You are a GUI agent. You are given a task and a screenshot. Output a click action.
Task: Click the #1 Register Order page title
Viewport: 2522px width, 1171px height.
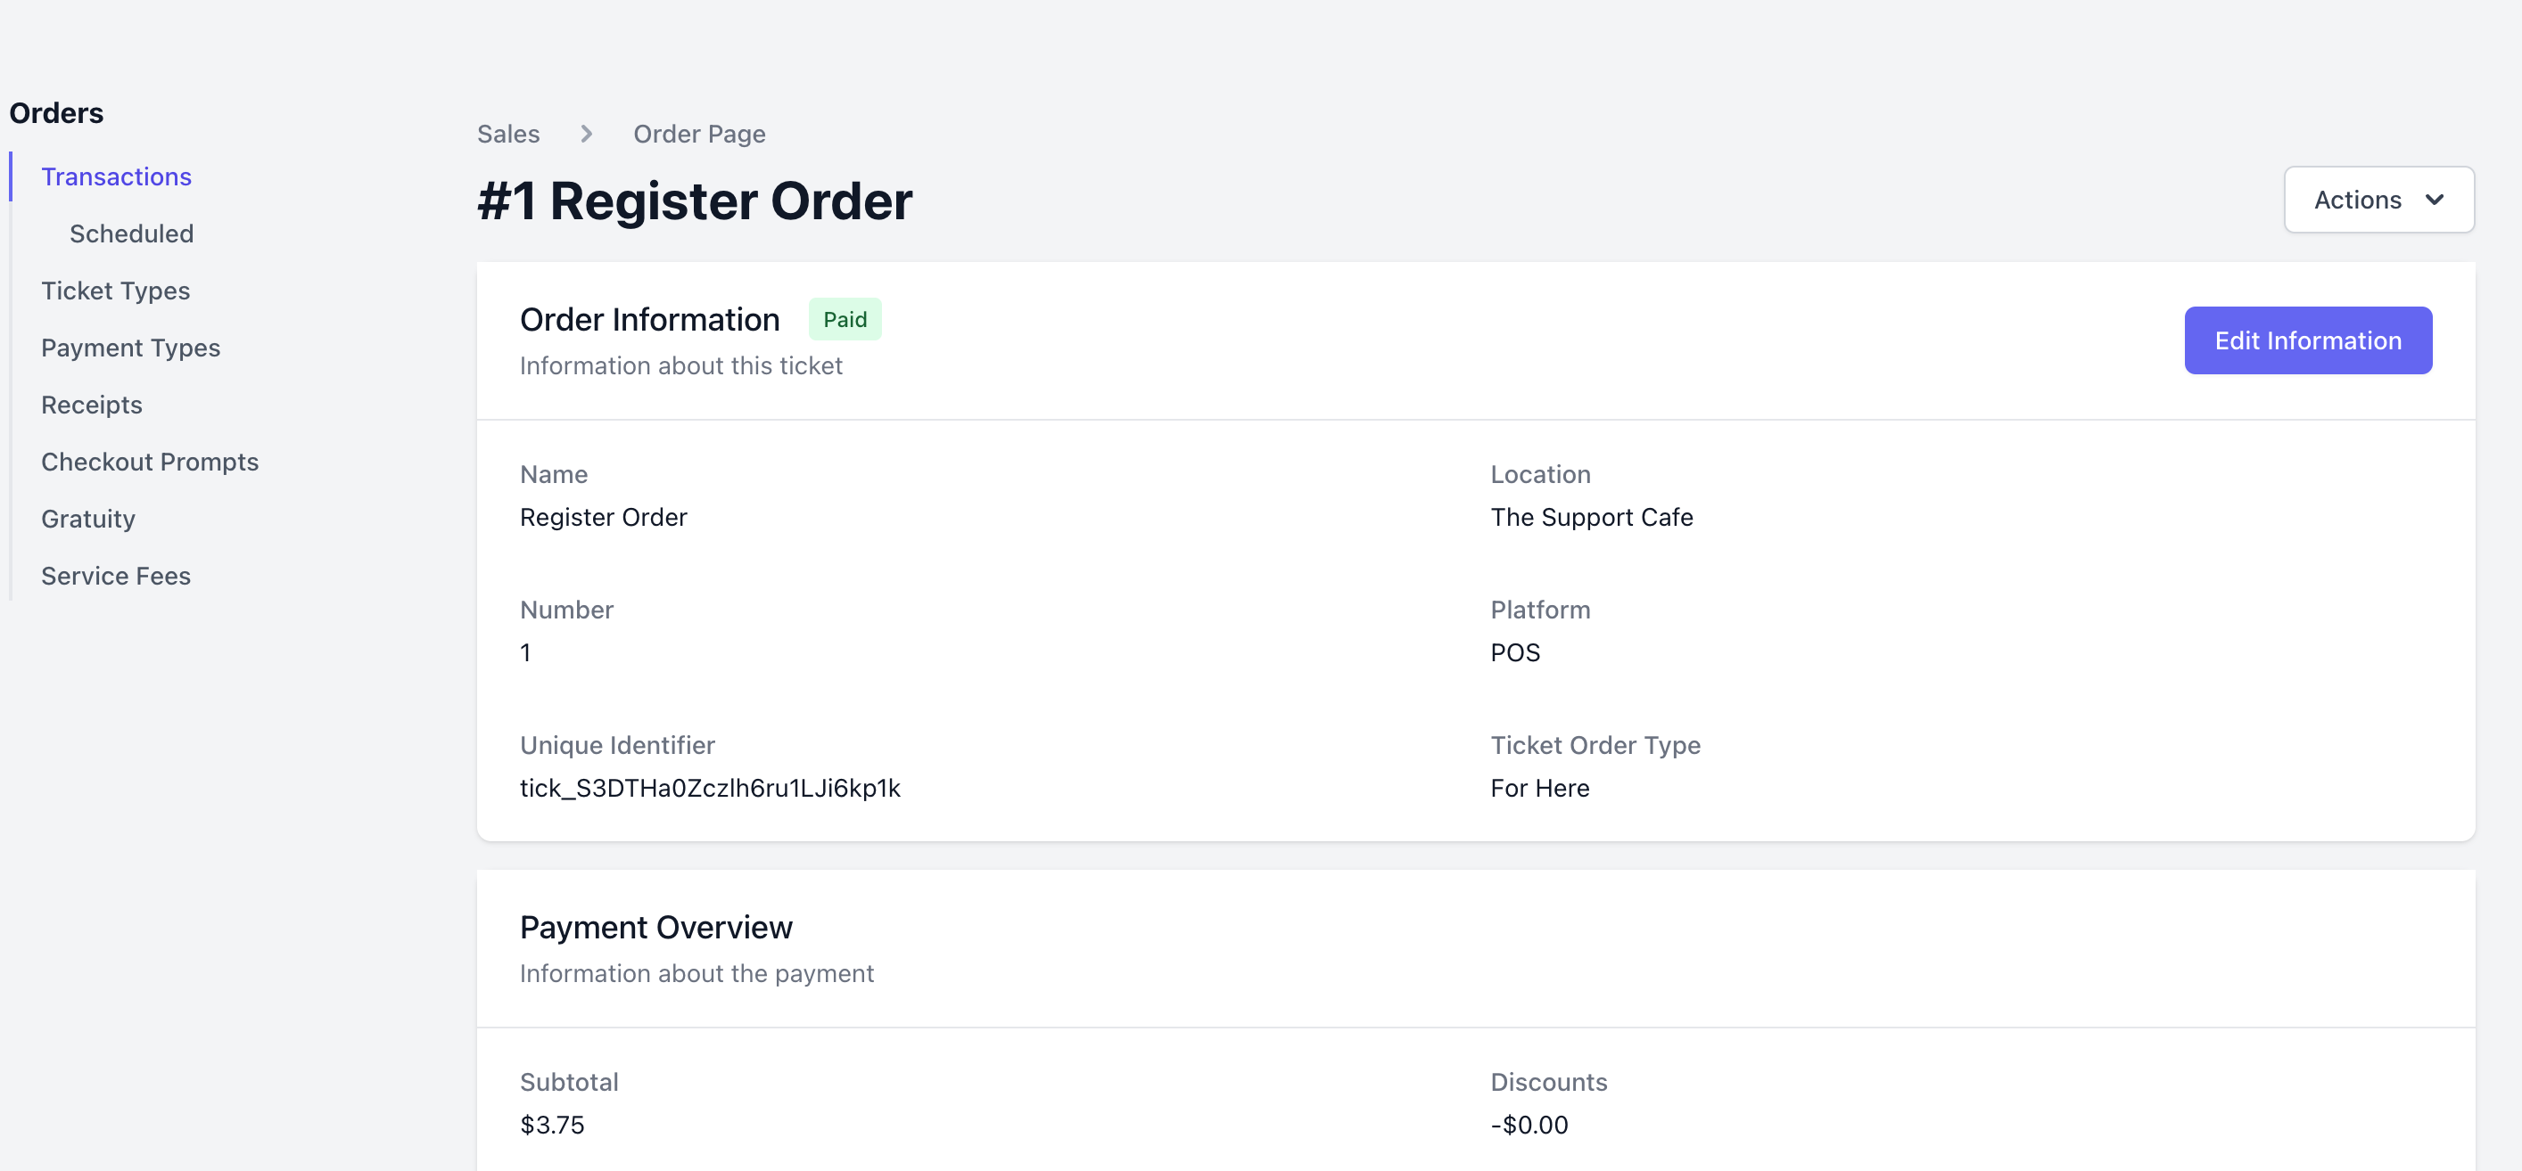[x=694, y=201]
